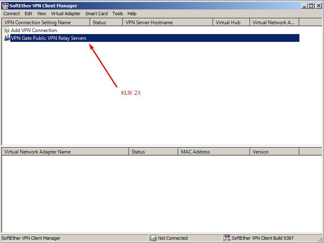
Task: Click SoftEther VPN Client Manager status text
Action: (31, 238)
